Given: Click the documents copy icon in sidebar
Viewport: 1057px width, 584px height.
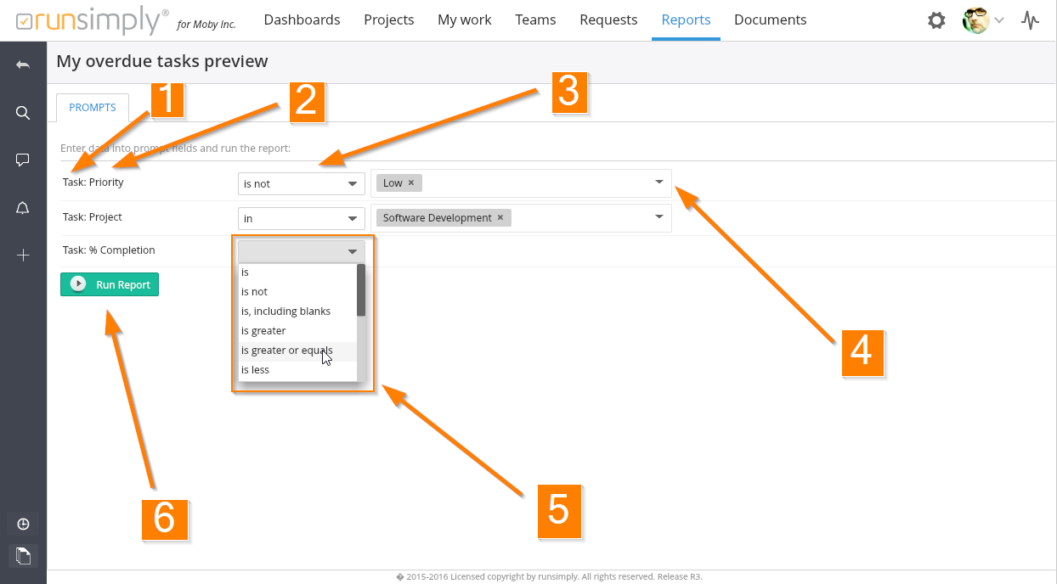Looking at the screenshot, I should 23,556.
